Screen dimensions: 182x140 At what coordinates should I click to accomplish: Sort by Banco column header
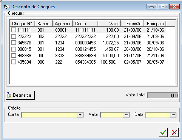(x=44, y=24)
